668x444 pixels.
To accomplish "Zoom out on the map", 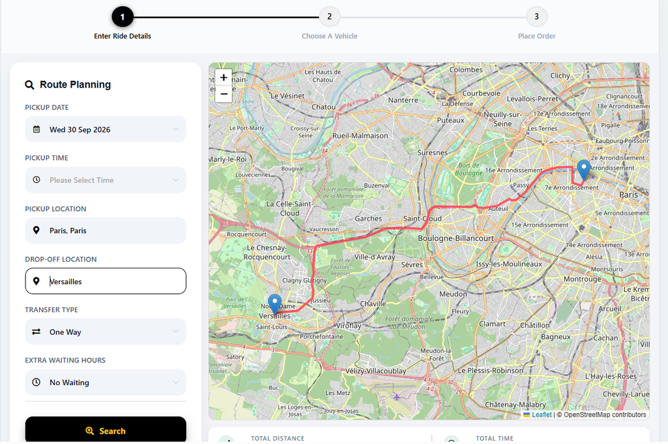I will [x=224, y=94].
